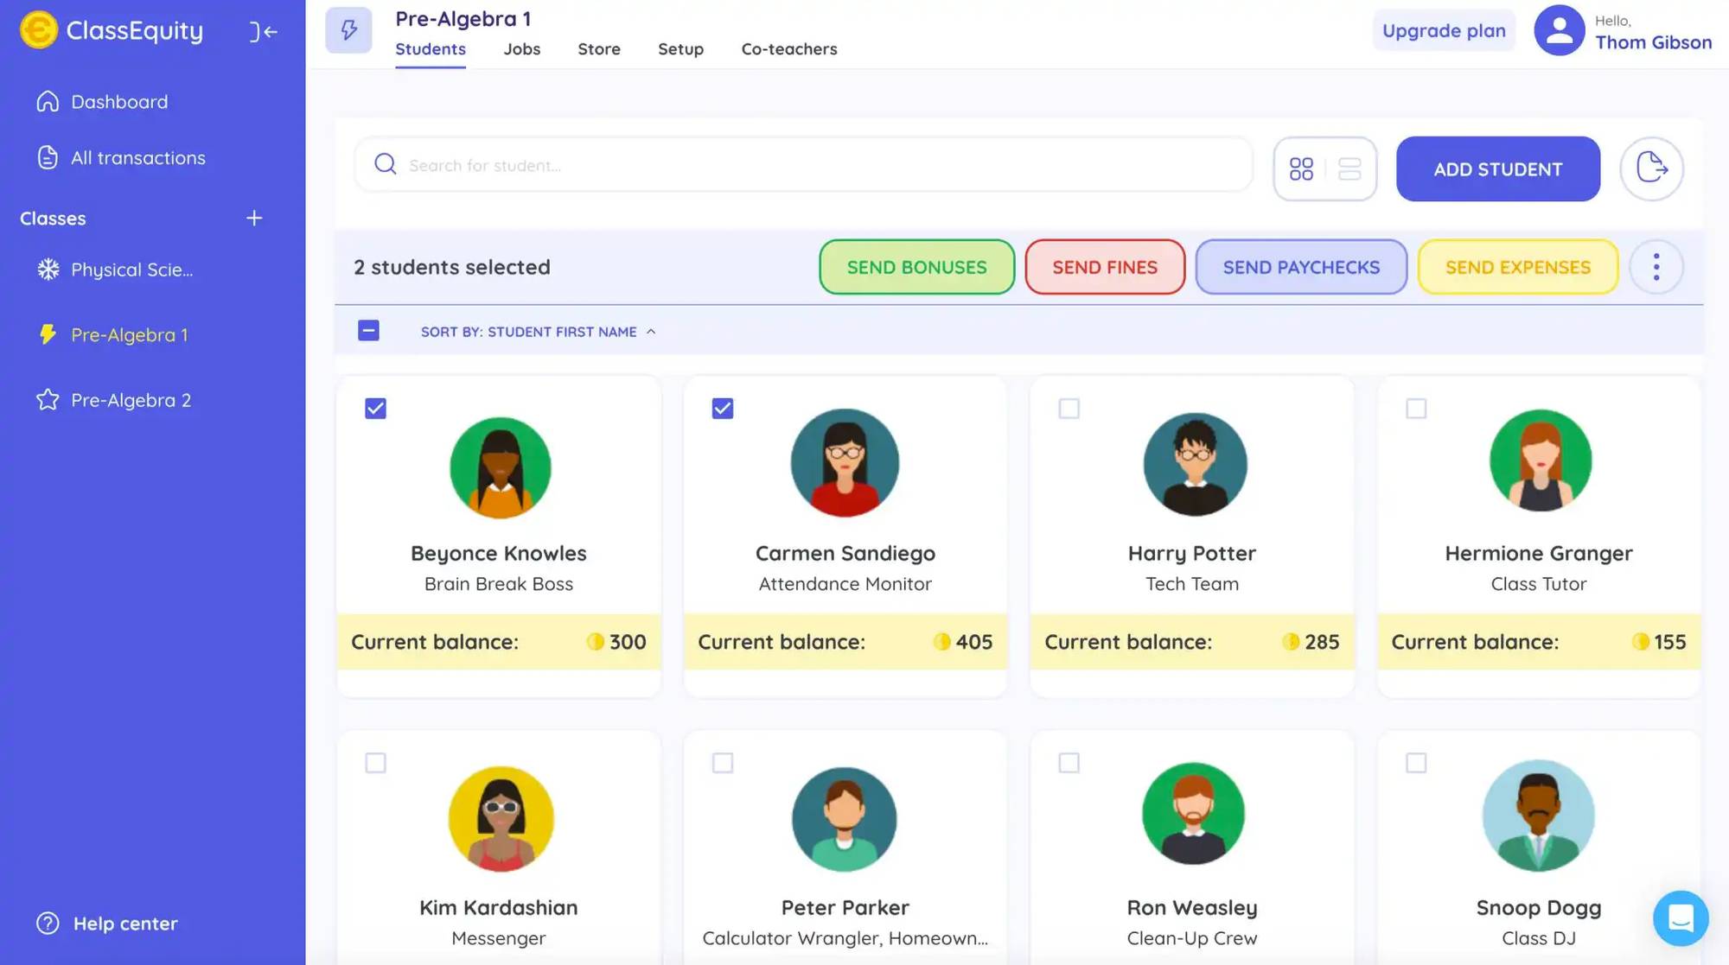Open the Pre-Algebra 2 class
Screen dimensions: 1729x965
tap(131, 400)
